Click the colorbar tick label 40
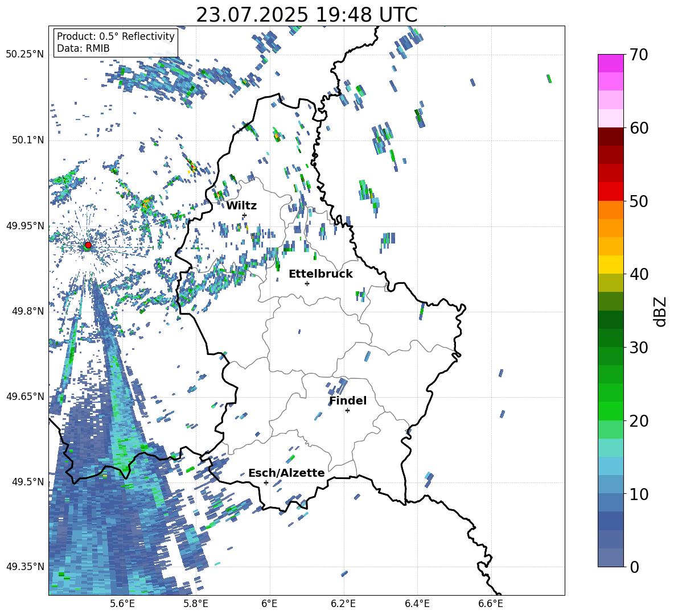 click(639, 274)
